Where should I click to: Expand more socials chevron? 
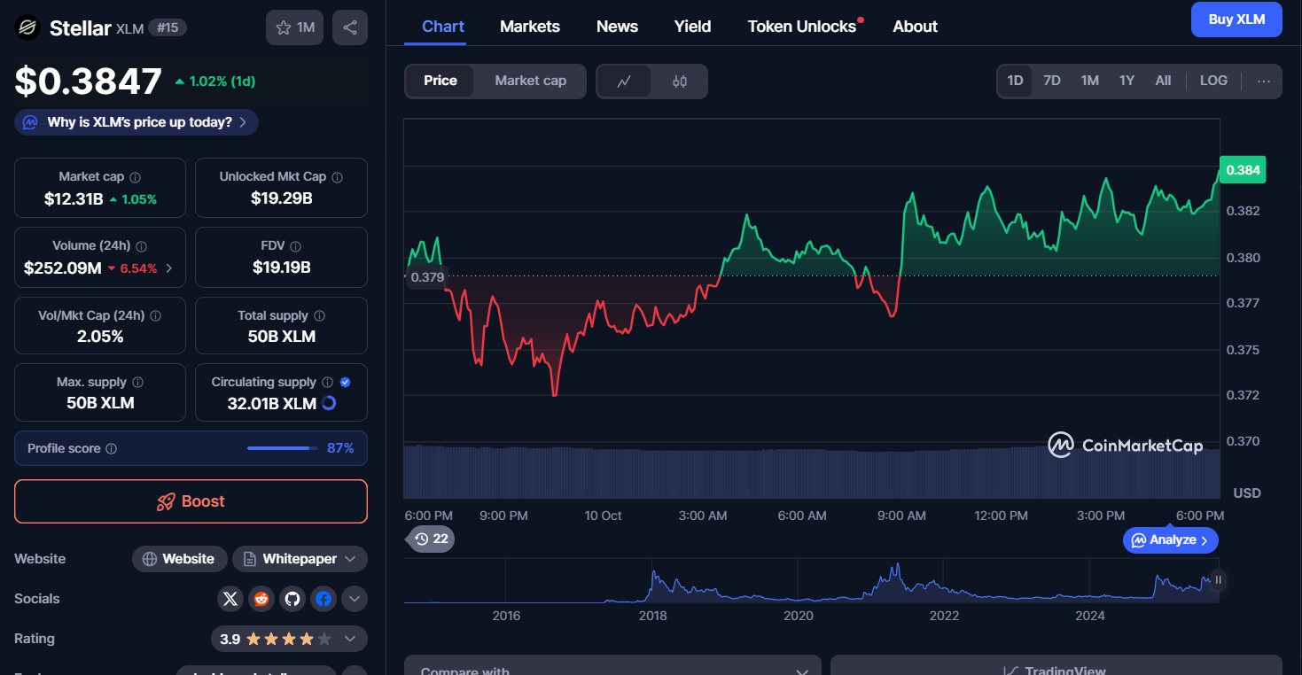[x=355, y=599]
